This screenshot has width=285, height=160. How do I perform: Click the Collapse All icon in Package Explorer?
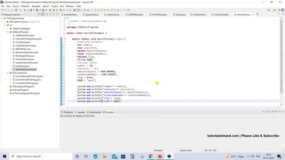pyautogui.click(x=39, y=14)
